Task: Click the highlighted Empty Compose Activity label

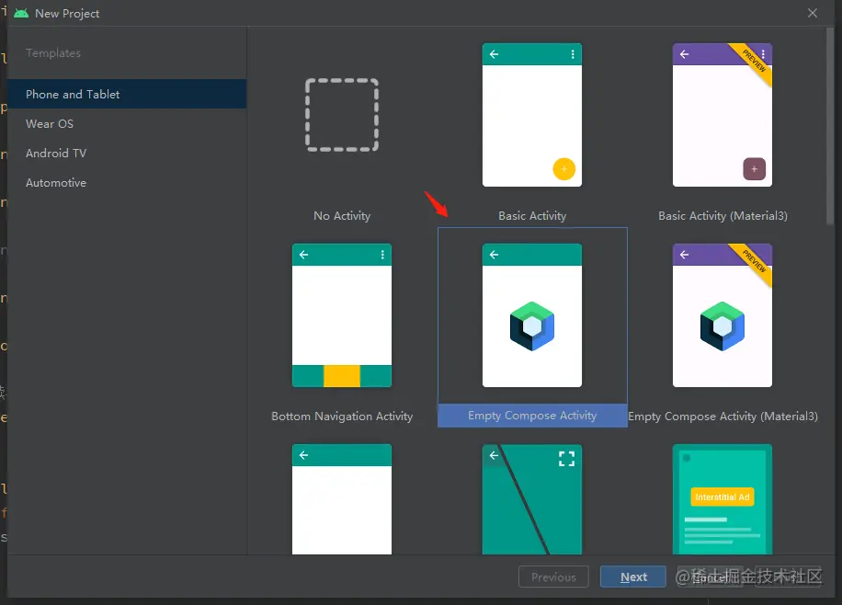Action: [532, 416]
